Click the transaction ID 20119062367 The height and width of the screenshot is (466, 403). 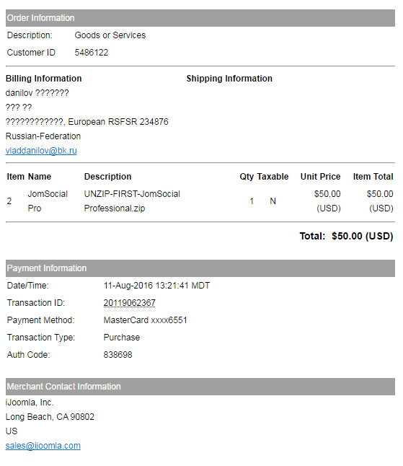point(130,302)
